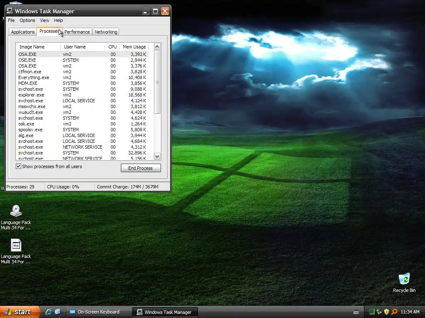The image size is (425, 318).
Task: Click the Start button
Action: click(20, 312)
